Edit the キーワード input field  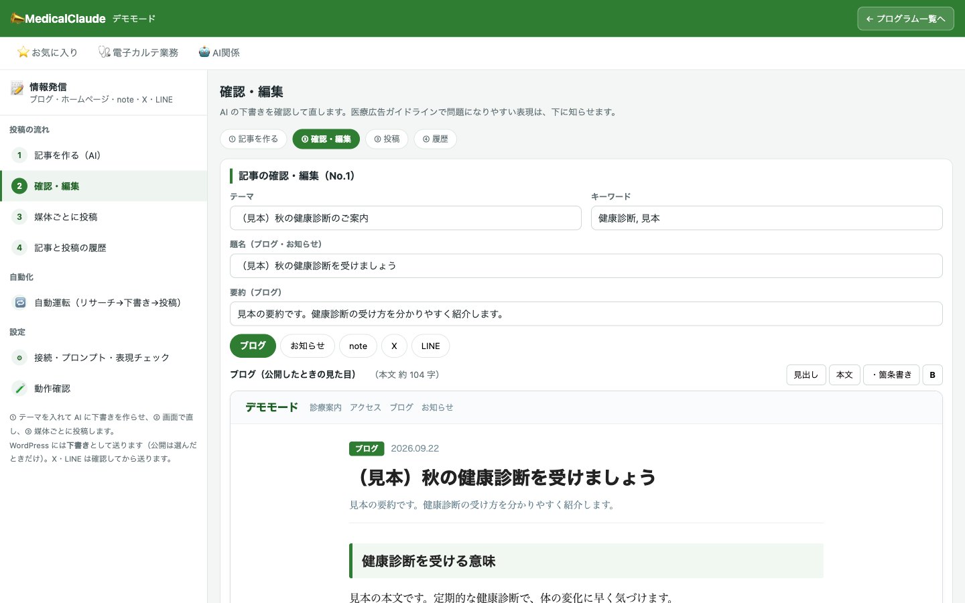[767, 218]
